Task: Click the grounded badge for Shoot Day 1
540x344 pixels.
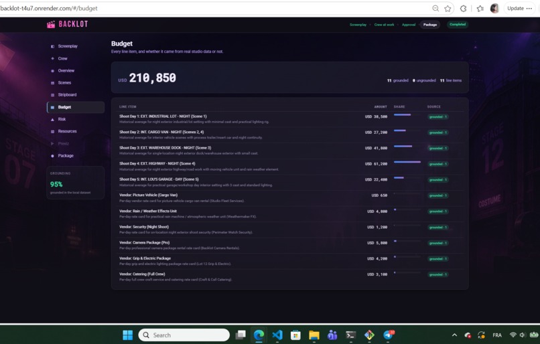Action: pos(437,117)
